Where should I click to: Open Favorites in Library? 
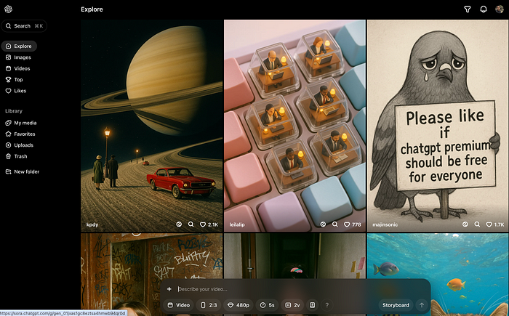click(20, 134)
